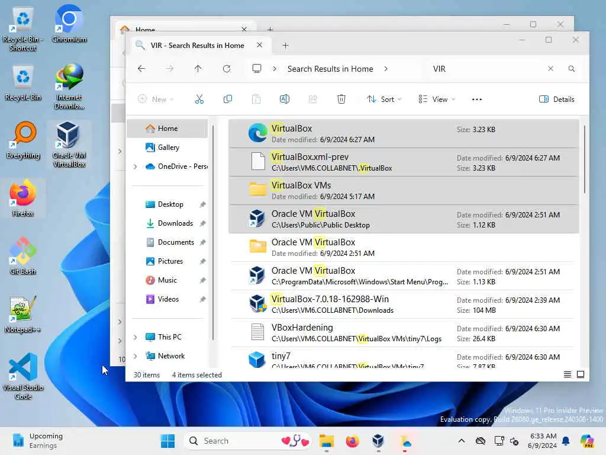Click the Share icon in toolbar
606x455 pixels.
click(x=312, y=100)
